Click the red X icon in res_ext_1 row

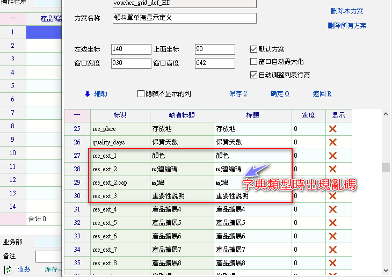(332, 156)
